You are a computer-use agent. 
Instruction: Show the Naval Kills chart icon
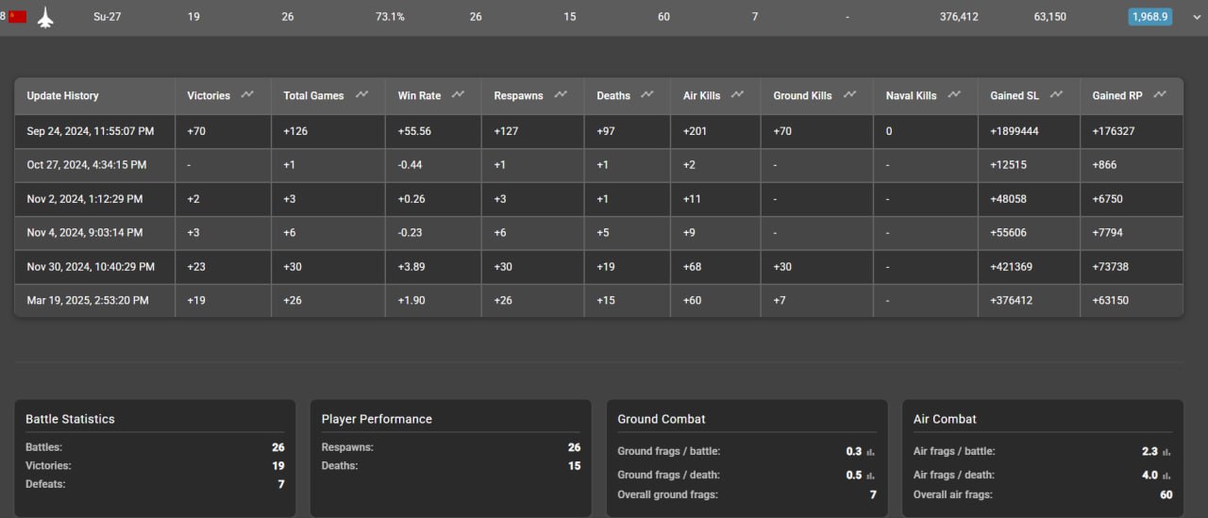954,94
